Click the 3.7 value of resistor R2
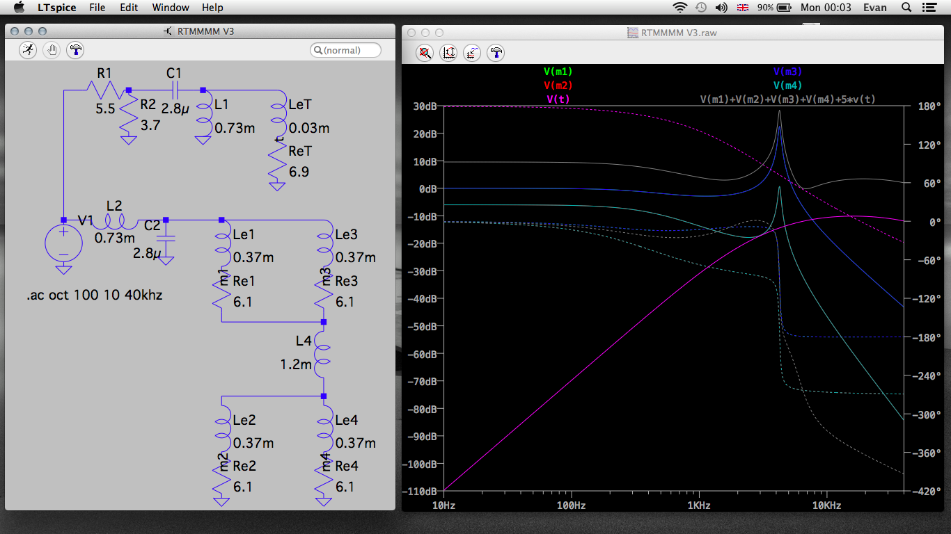 click(150, 125)
